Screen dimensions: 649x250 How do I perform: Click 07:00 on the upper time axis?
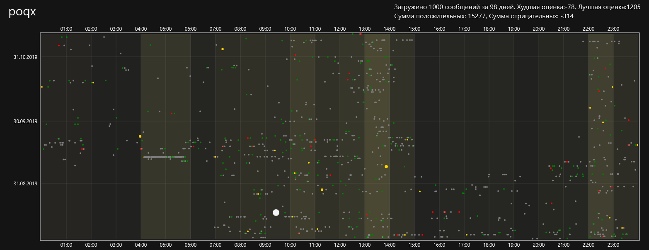[216, 29]
